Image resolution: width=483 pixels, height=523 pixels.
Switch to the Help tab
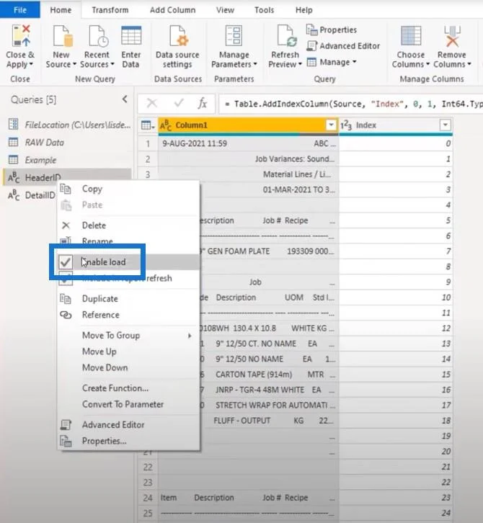303,10
